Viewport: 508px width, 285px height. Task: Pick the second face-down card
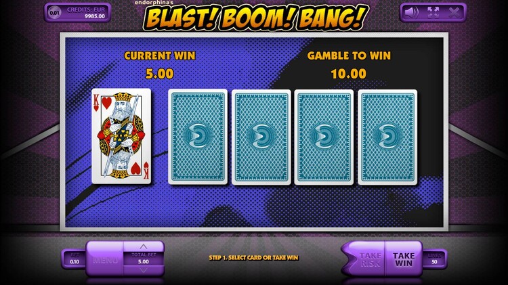[261, 137]
